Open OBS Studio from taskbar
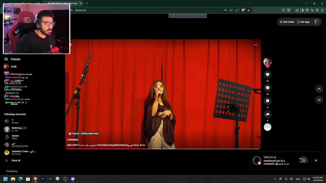This screenshot has height=183, width=326. 65,179
